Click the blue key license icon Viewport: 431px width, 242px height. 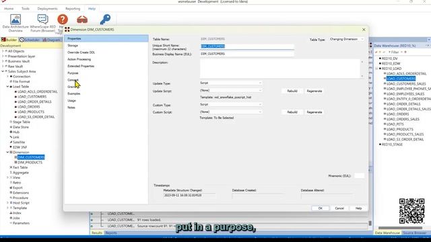(105, 19)
